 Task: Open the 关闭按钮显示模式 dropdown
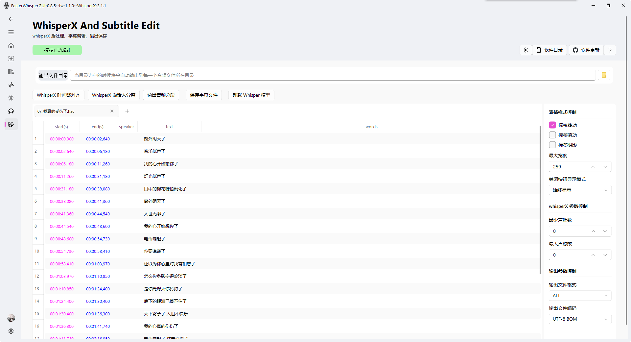tap(580, 190)
